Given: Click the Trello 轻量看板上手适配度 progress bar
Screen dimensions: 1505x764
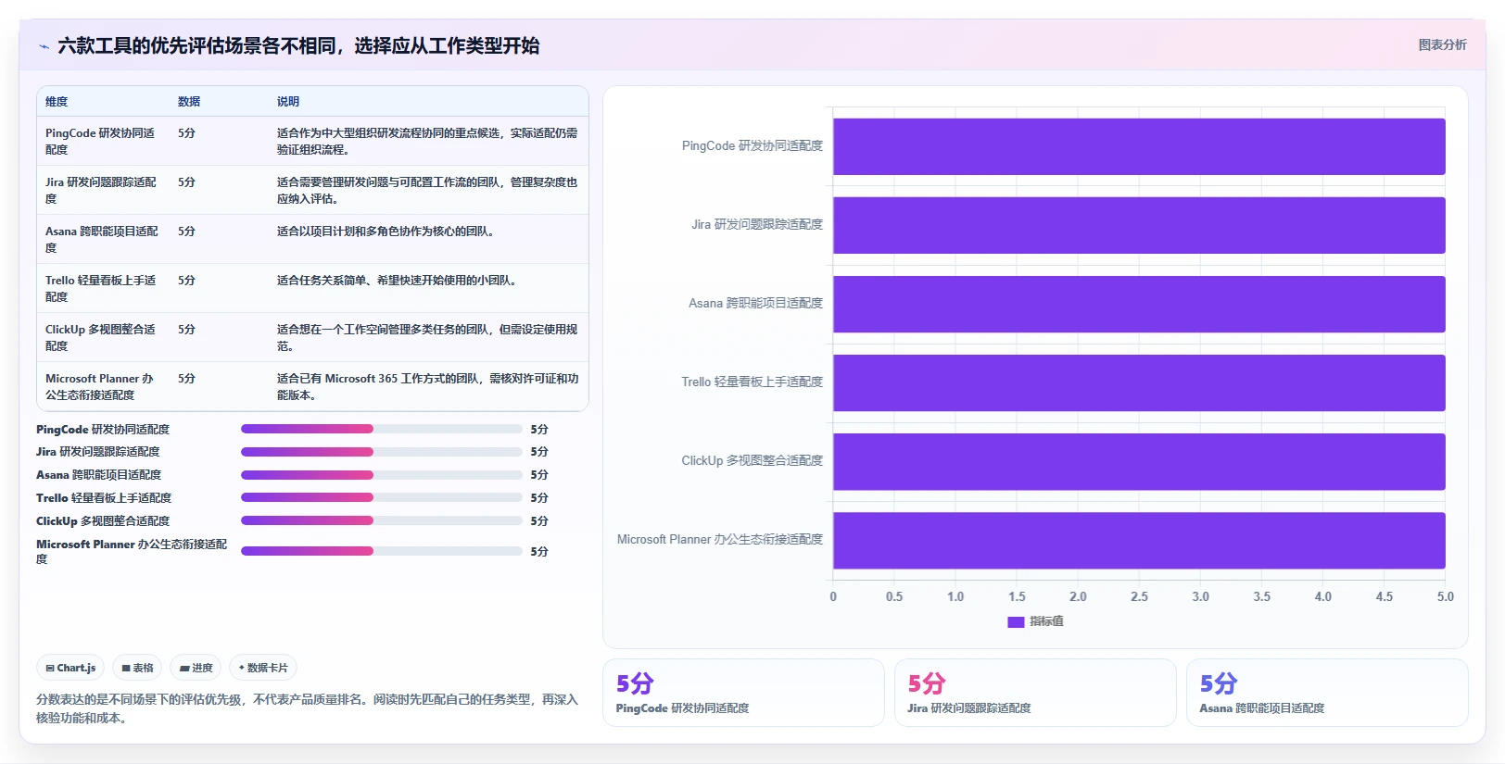Looking at the screenshot, I should [382, 498].
